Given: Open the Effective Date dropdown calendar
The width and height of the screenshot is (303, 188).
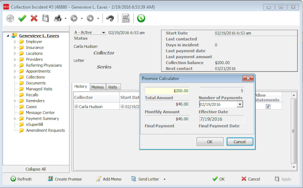Looking at the screenshot, I should tap(240, 105).
